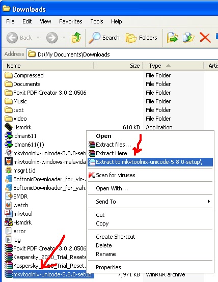Choose Extract Here in context menu
Viewport: 218px width, 282px height.
150,153
